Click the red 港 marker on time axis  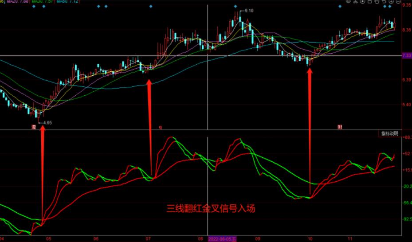pos(33,127)
